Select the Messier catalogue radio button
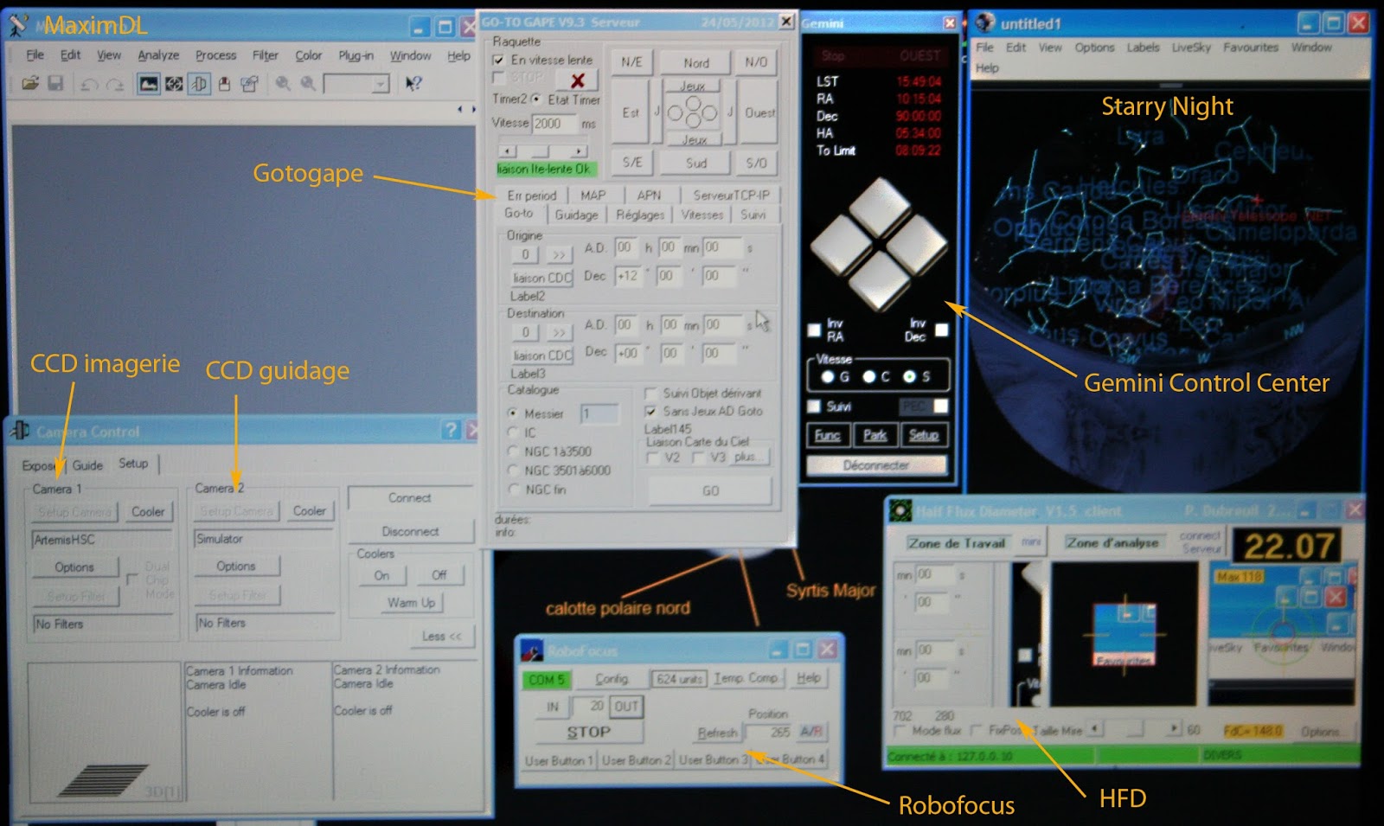 [x=513, y=413]
